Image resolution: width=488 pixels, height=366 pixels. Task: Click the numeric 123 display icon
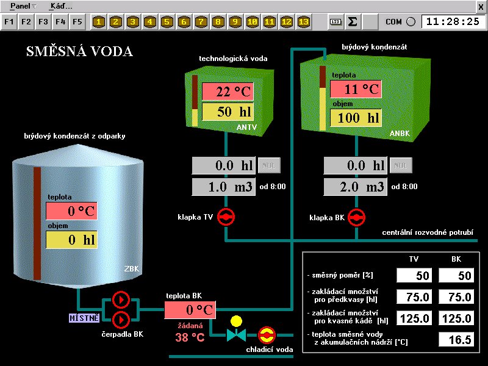[335, 22]
